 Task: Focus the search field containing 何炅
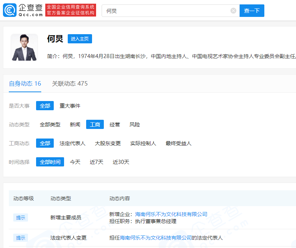(171, 11)
